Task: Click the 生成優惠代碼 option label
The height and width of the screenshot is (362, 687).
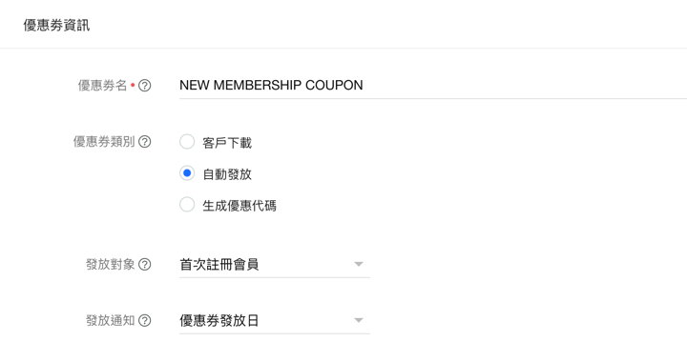Action: click(x=239, y=206)
